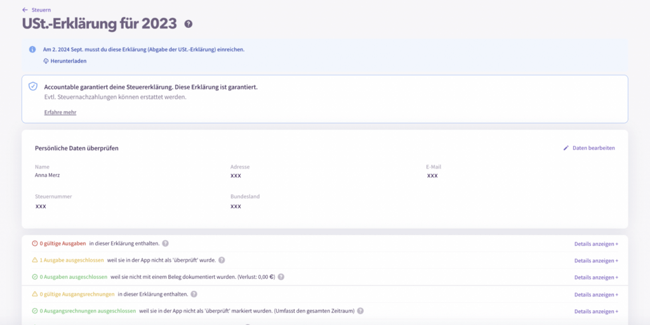Go back to Steuern via arrow
The width and height of the screenshot is (650, 325).
pos(25,10)
